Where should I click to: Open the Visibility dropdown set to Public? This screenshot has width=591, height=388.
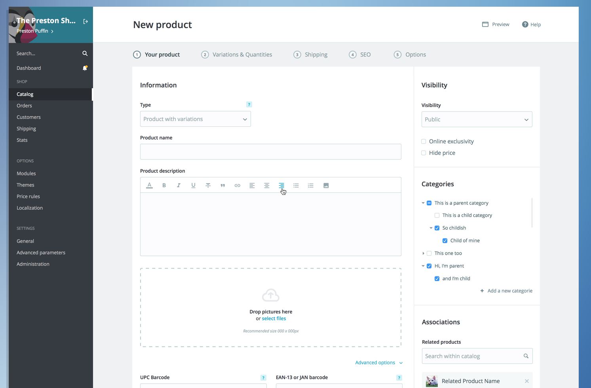(x=477, y=119)
